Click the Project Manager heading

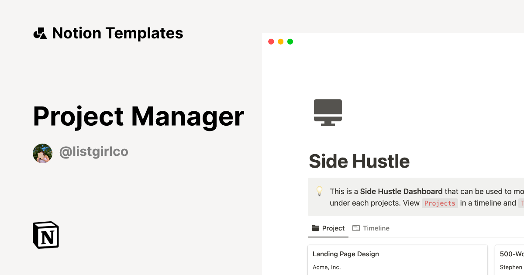pos(138,116)
